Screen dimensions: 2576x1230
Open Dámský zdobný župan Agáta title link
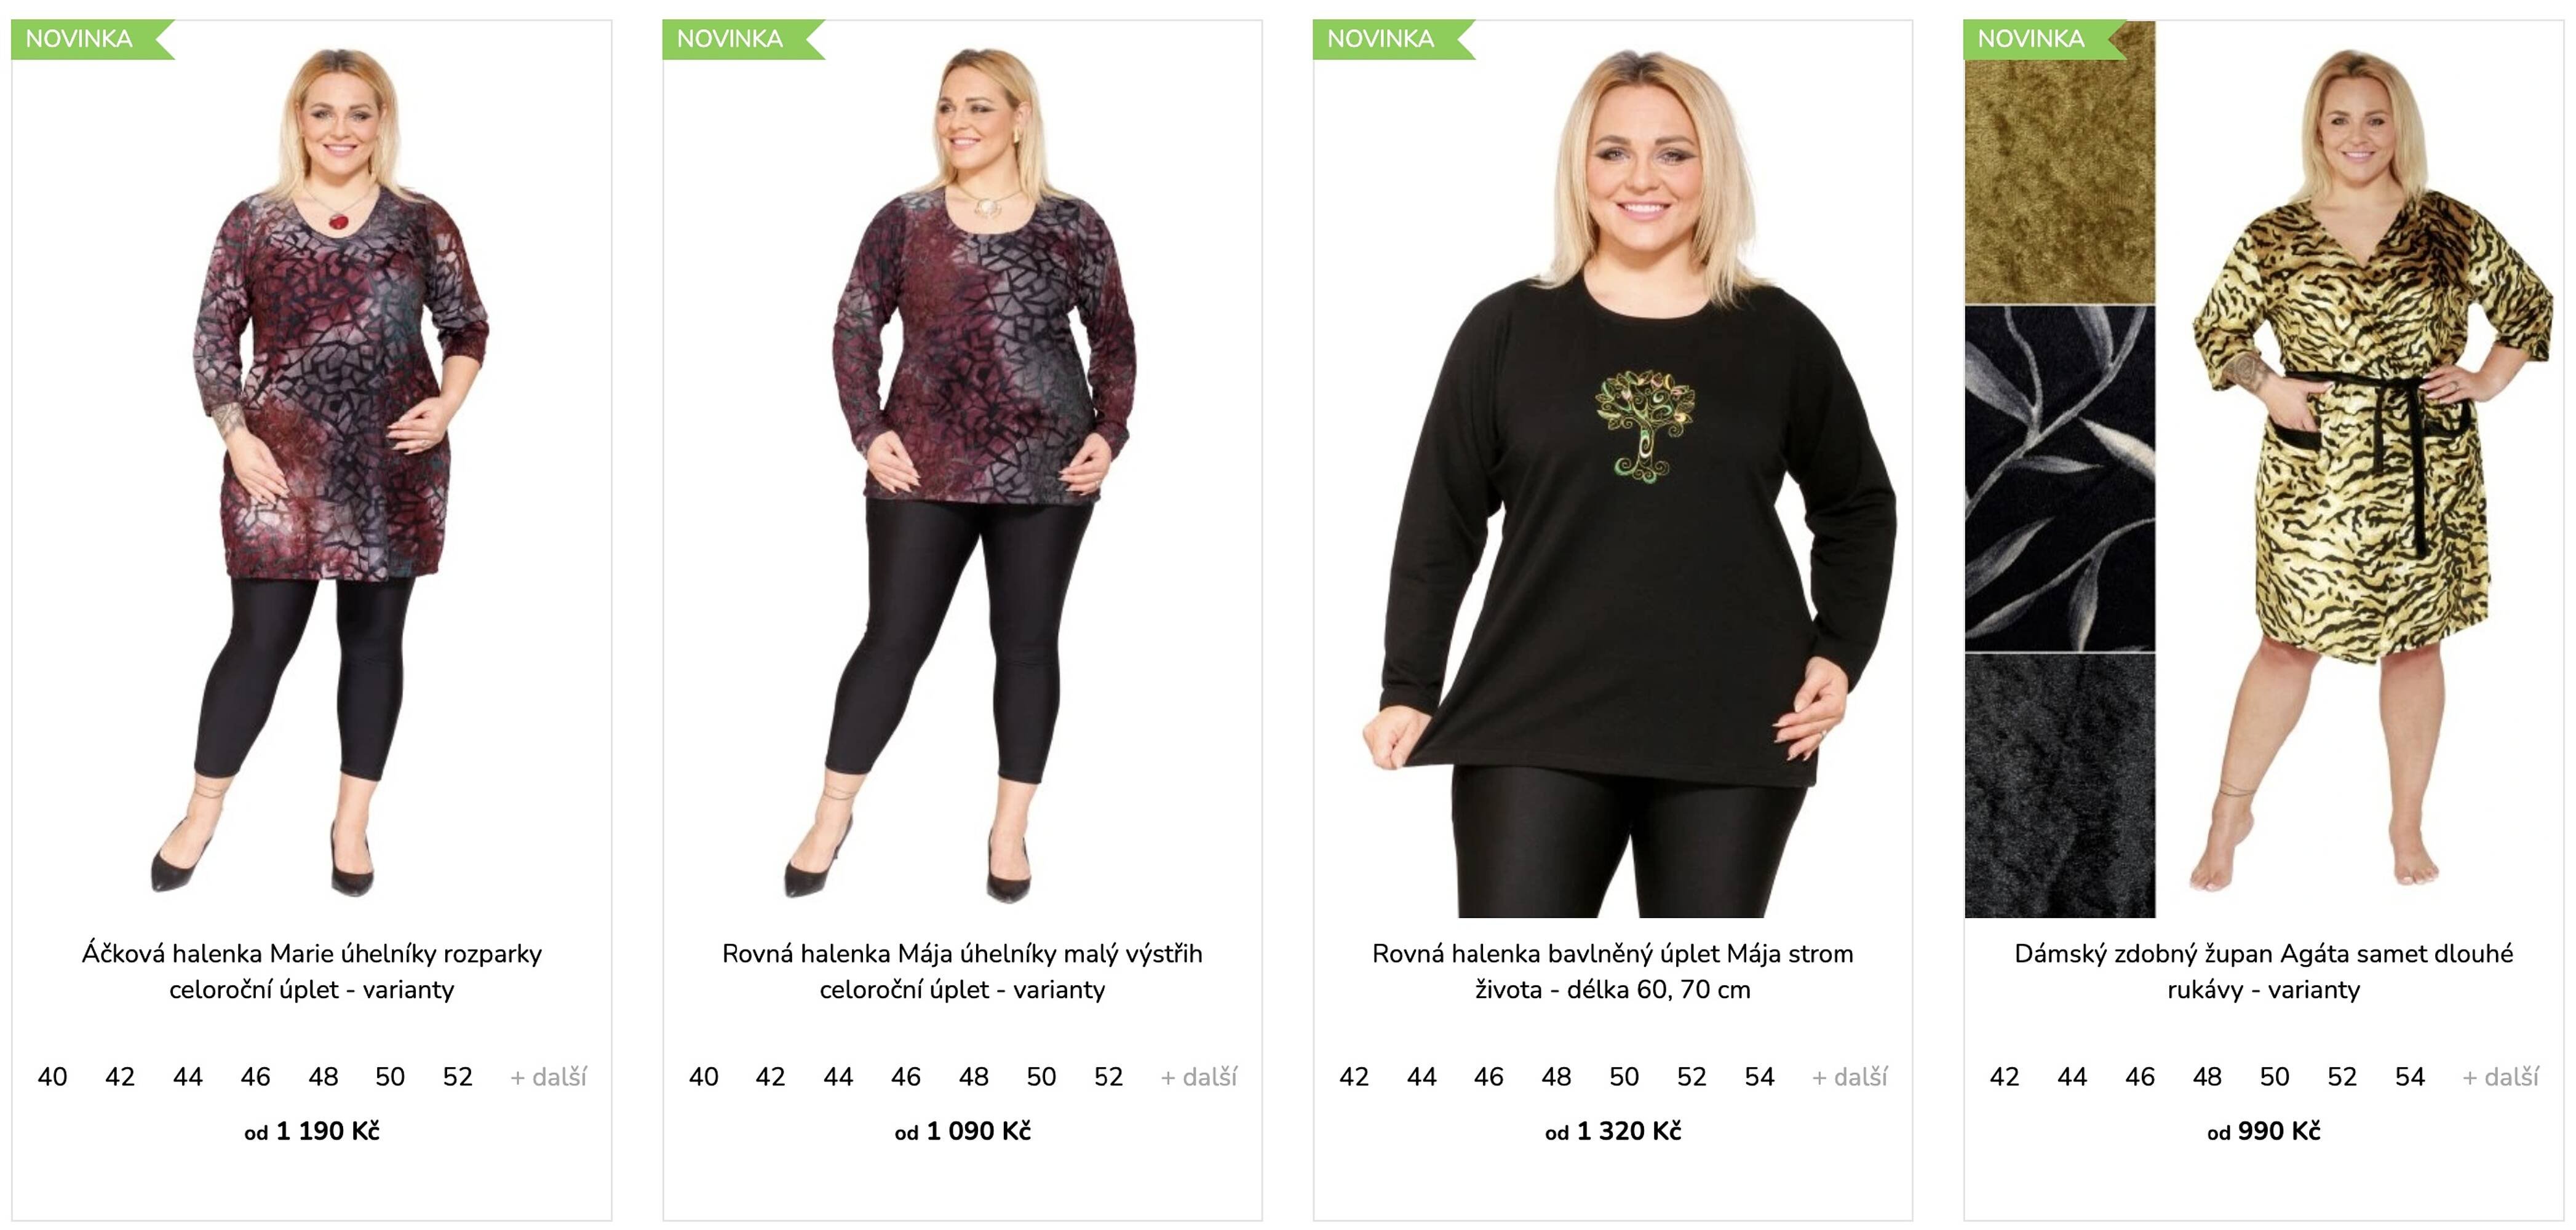(2264, 971)
